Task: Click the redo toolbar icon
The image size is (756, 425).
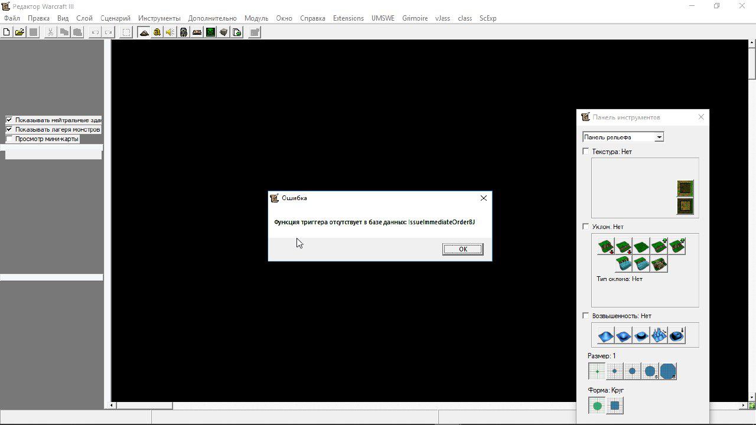Action: (108, 32)
